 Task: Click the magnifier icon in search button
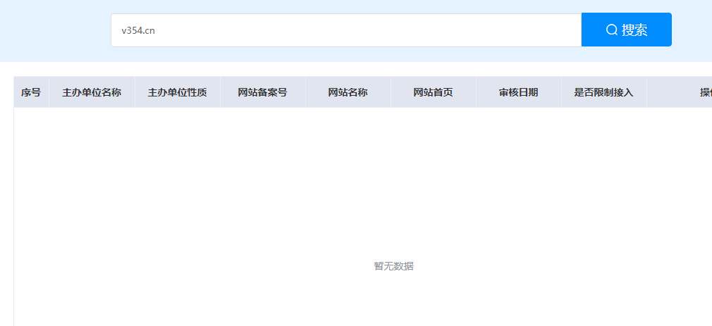click(x=611, y=30)
